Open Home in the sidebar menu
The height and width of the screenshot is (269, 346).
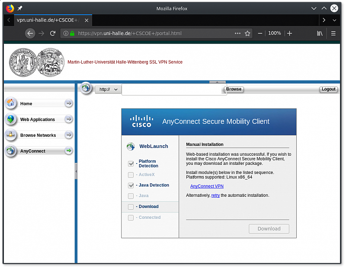pyautogui.click(x=39, y=103)
